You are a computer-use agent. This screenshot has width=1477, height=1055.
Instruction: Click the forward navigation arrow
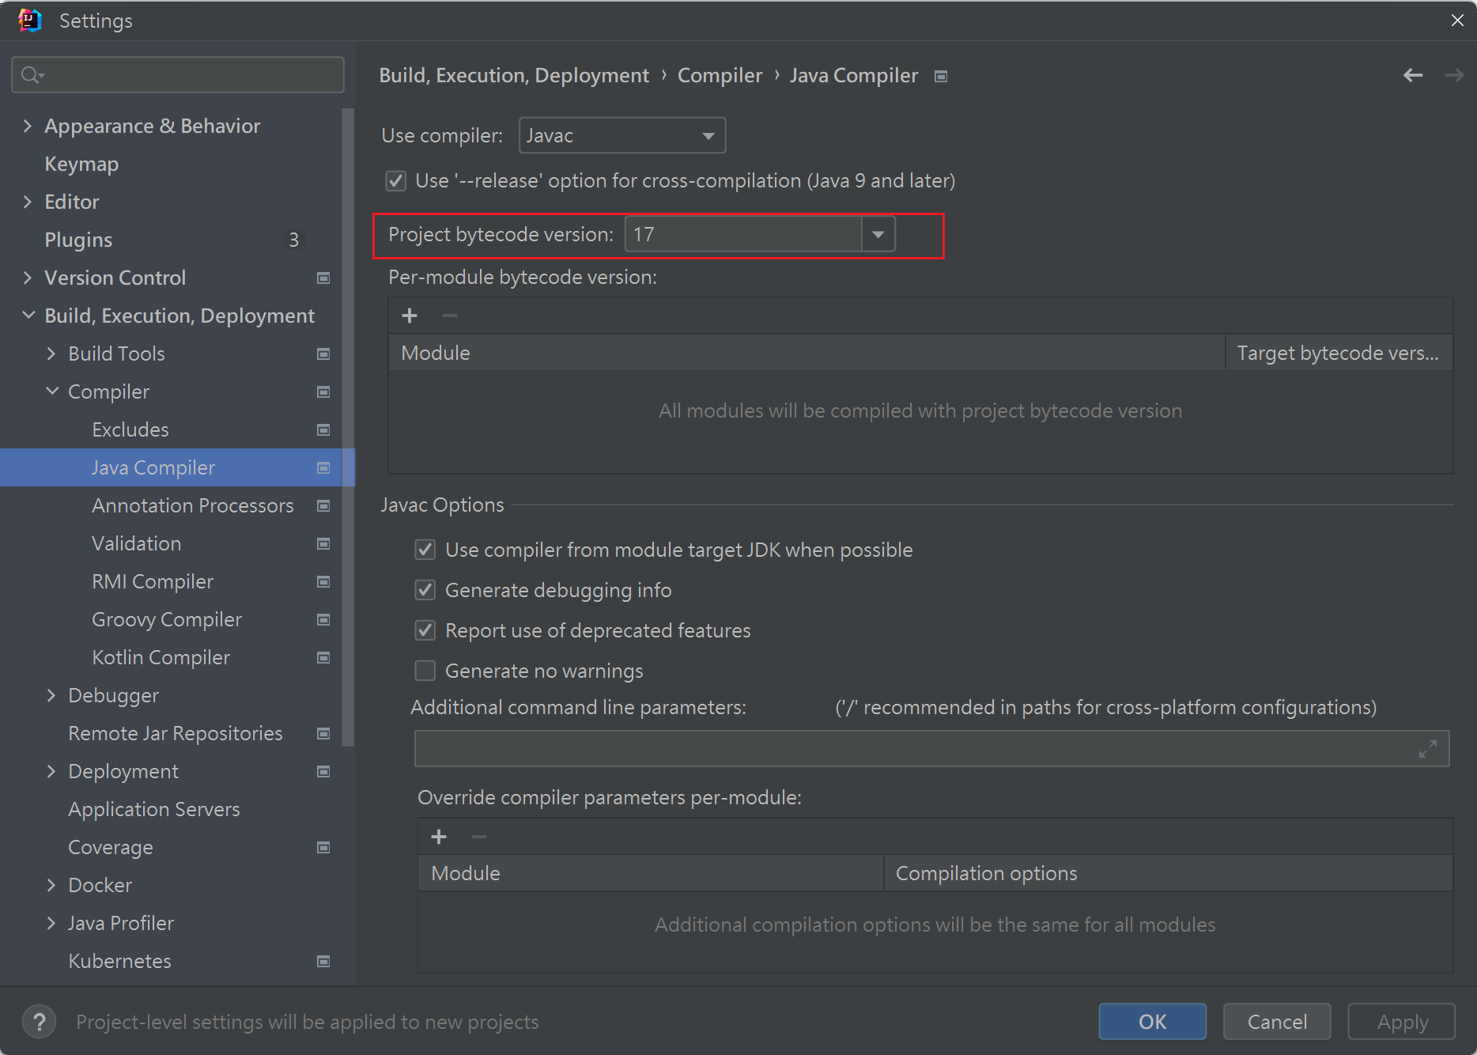1454,75
